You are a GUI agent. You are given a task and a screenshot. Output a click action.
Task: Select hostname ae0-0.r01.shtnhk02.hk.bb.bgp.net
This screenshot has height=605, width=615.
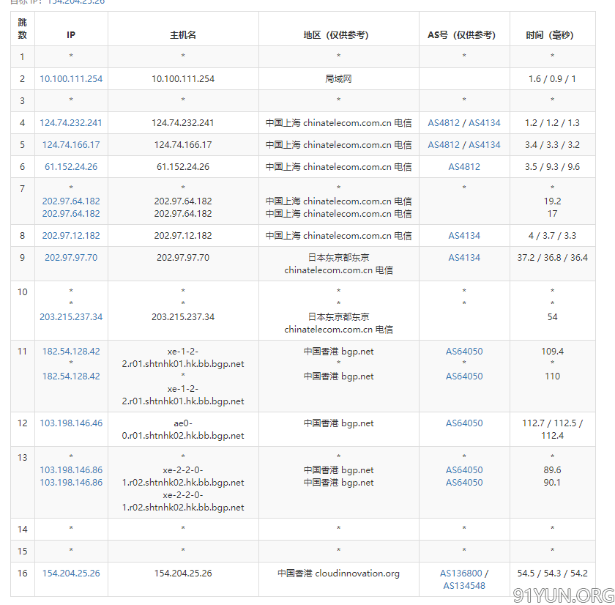(x=183, y=429)
